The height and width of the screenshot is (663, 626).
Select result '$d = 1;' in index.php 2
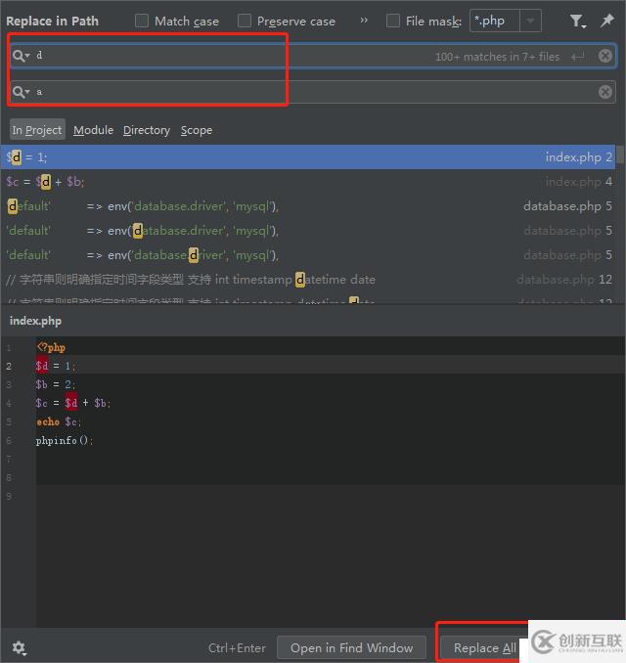[x=308, y=157]
